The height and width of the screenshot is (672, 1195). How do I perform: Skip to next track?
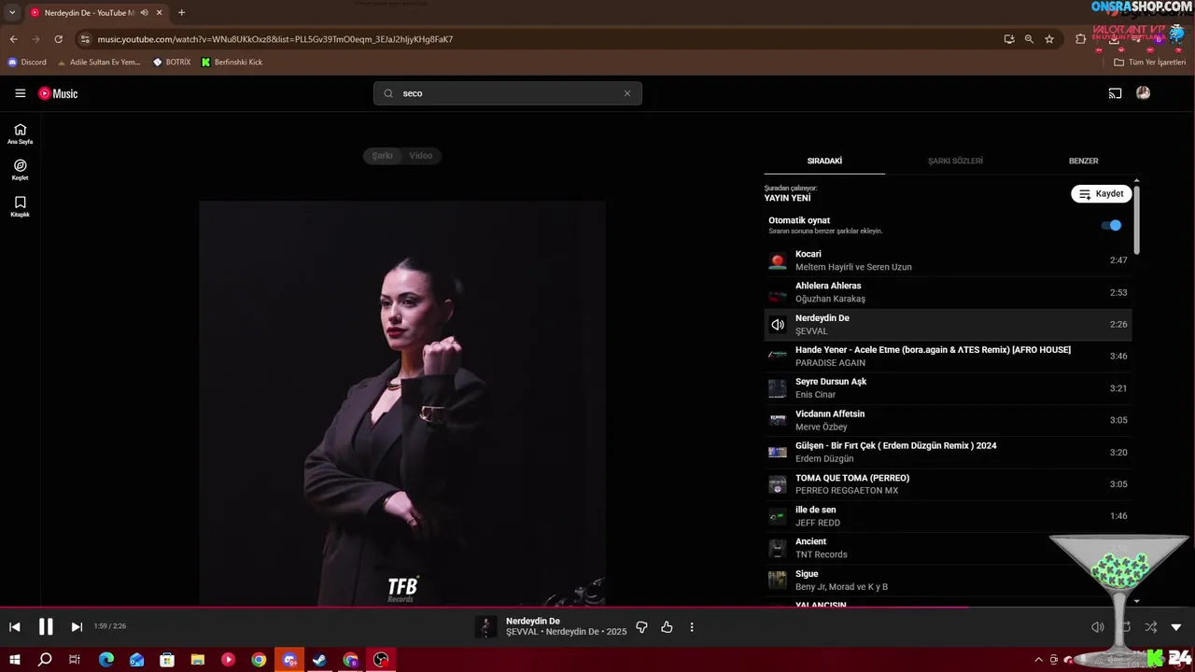click(x=77, y=627)
